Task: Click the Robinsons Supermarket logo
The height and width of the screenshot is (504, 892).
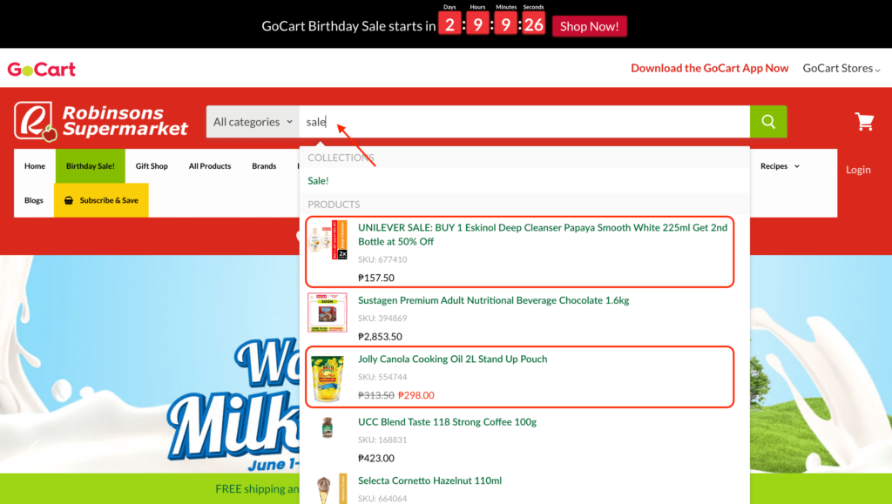Action: (x=101, y=121)
